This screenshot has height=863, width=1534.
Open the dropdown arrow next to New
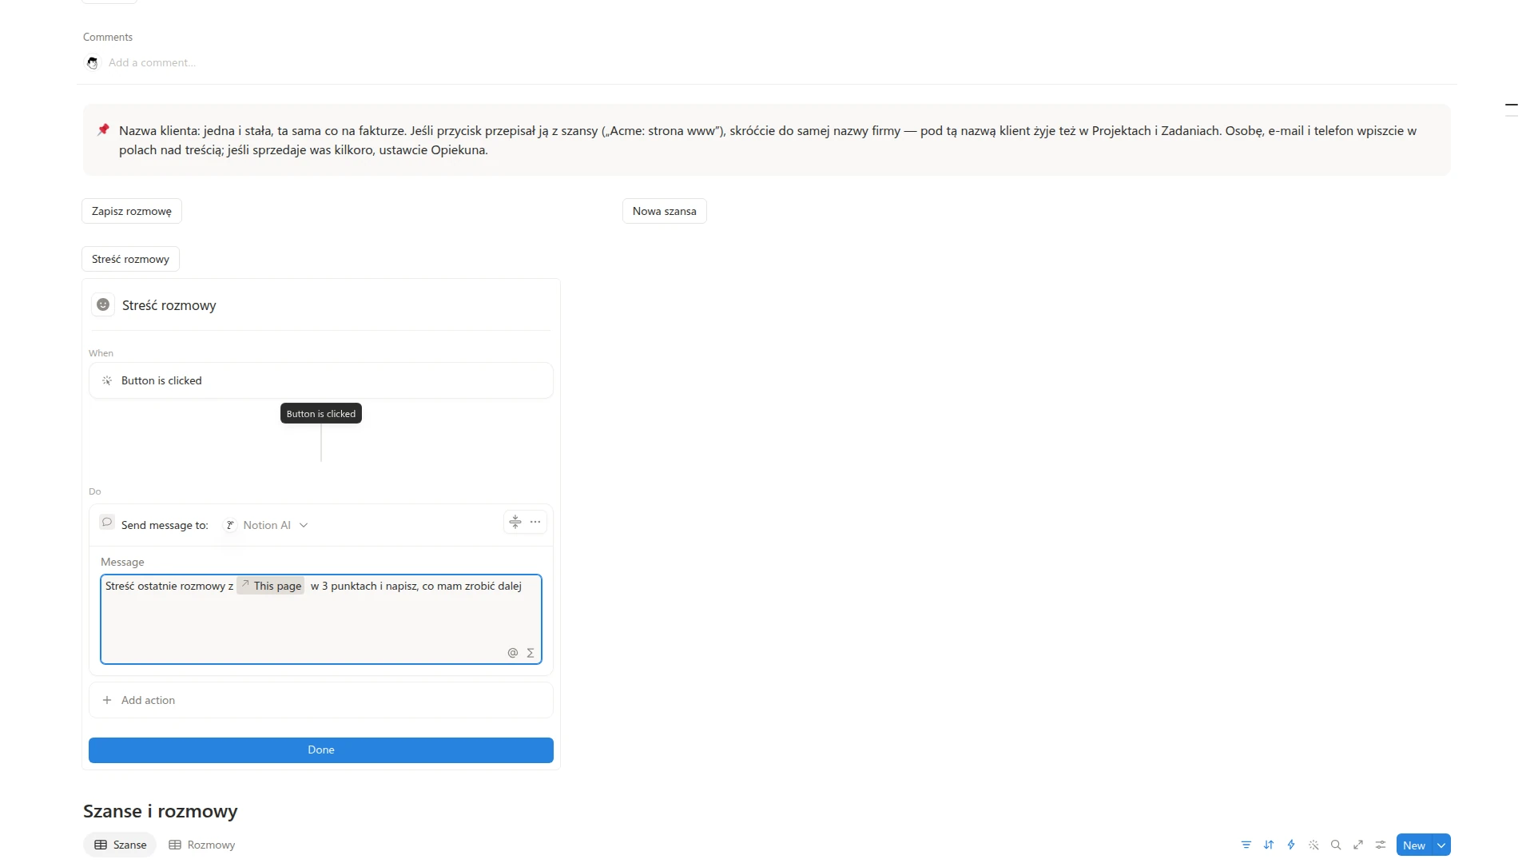pyautogui.click(x=1441, y=845)
